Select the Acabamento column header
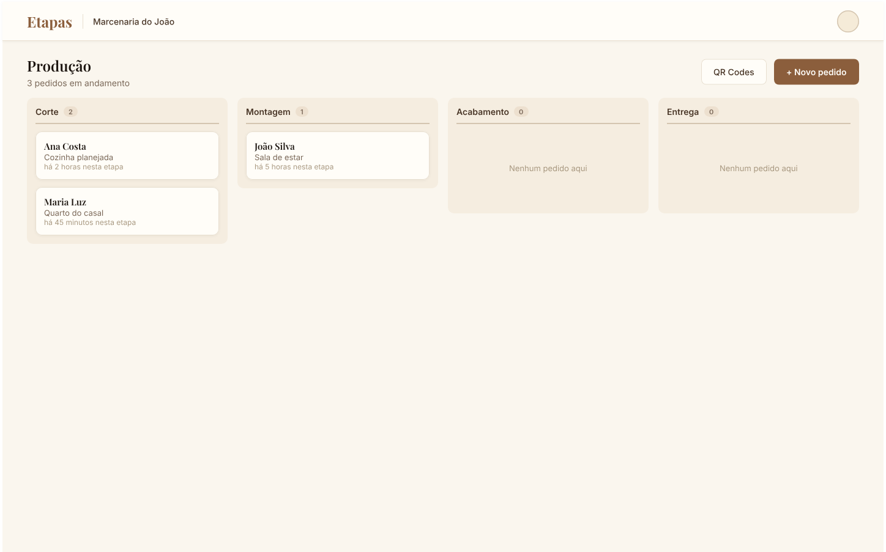 tap(483, 112)
